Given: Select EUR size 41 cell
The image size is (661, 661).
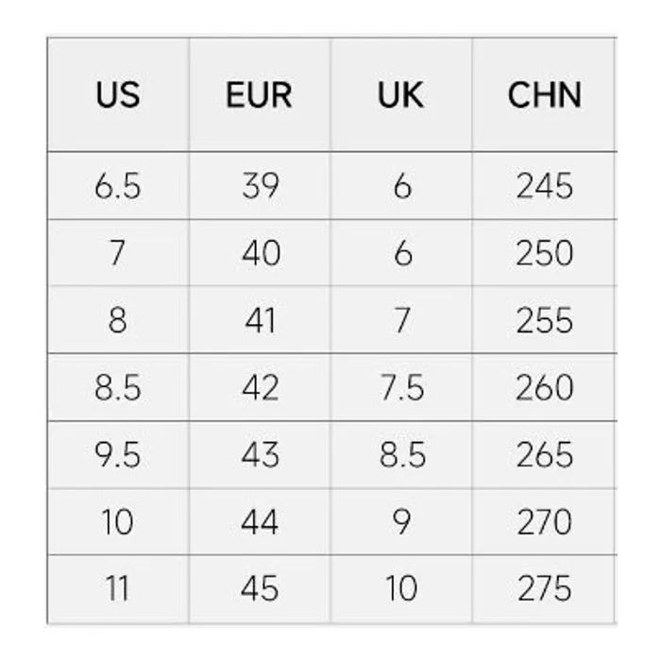Looking at the screenshot, I should 260,320.
